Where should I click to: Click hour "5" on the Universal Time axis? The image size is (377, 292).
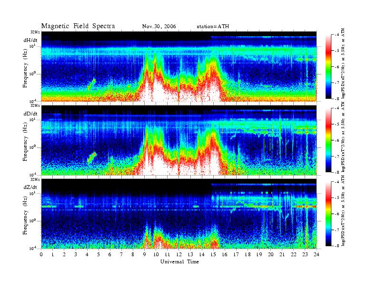[x=99, y=254]
